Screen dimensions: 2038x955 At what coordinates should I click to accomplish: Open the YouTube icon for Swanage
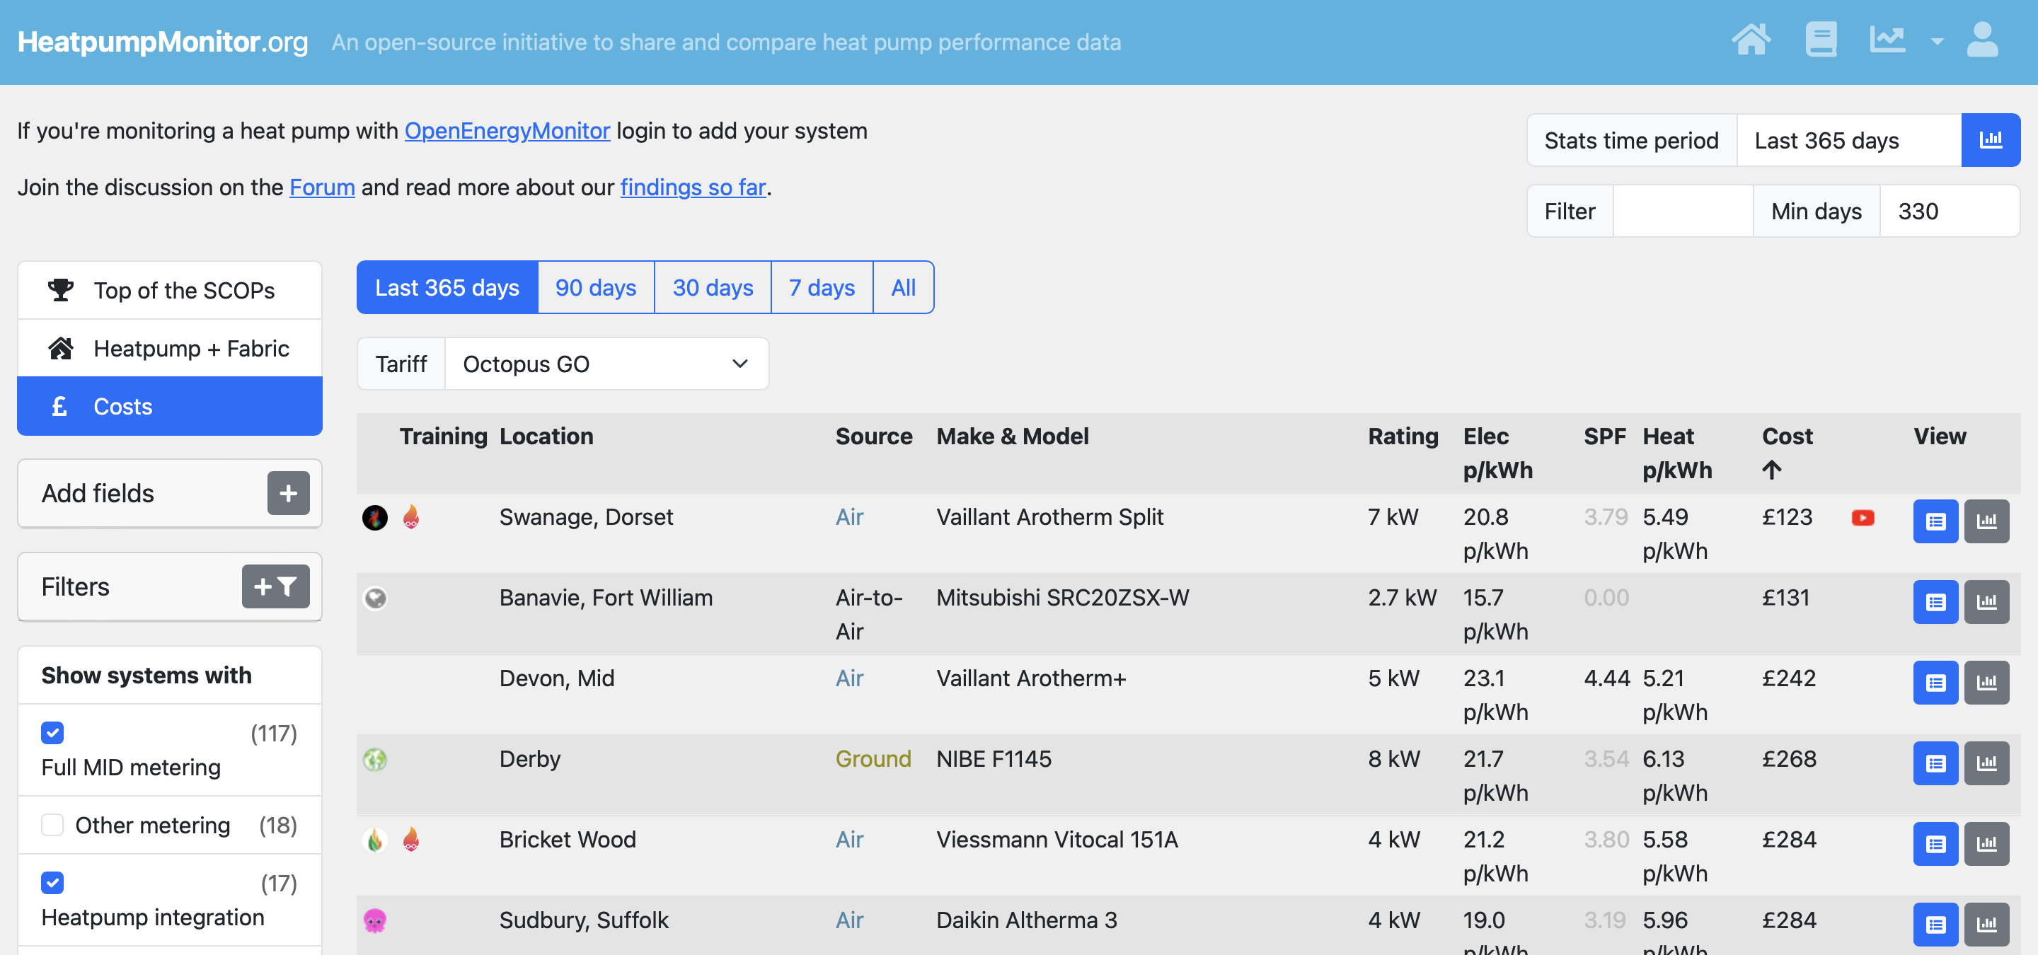[x=1863, y=518]
